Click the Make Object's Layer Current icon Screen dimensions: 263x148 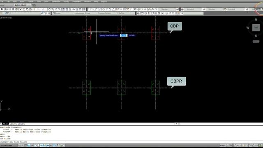(42, 13)
